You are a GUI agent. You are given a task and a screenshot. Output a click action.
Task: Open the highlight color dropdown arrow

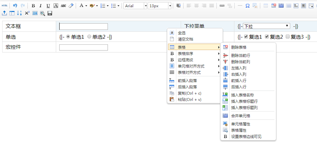point(97,6)
